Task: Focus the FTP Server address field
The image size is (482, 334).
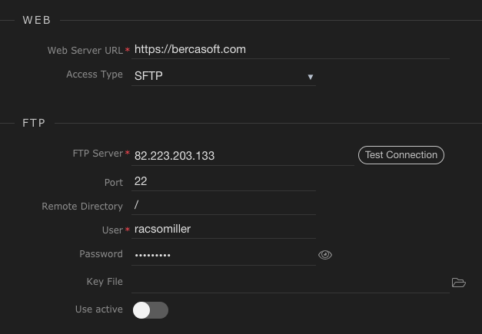Action: tap(241, 155)
